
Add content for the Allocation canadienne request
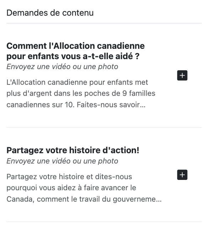(182, 75)
